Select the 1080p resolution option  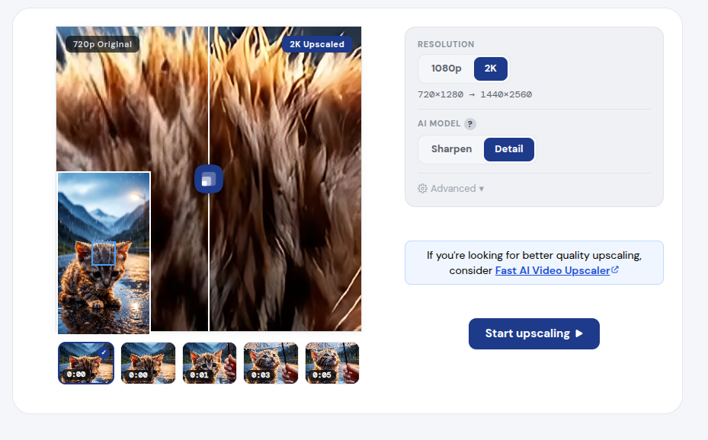[x=446, y=69]
